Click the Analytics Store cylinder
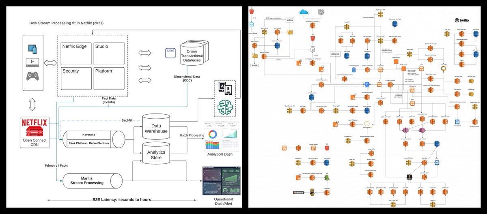 pos(156,154)
